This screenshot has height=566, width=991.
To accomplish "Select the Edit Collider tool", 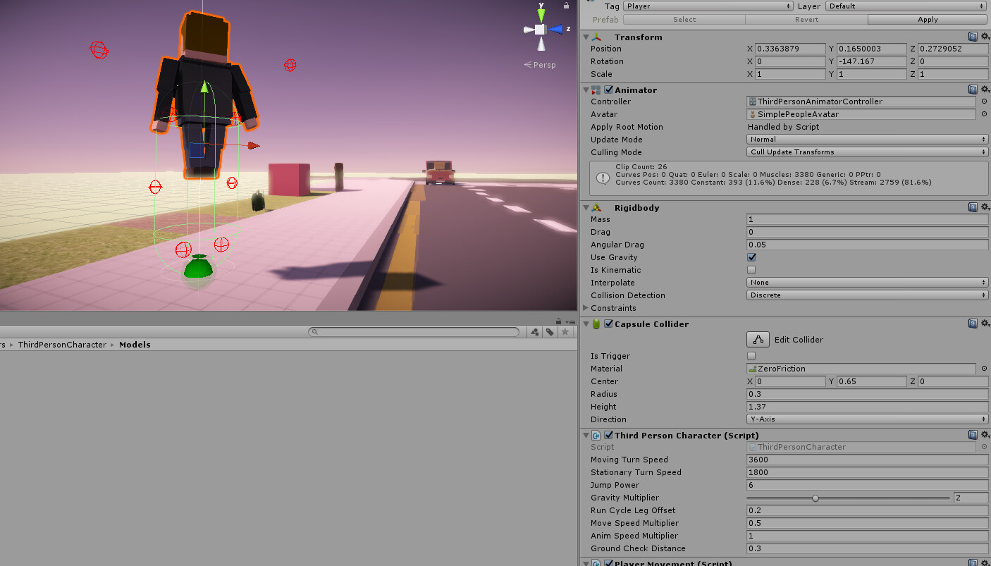I will point(758,339).
